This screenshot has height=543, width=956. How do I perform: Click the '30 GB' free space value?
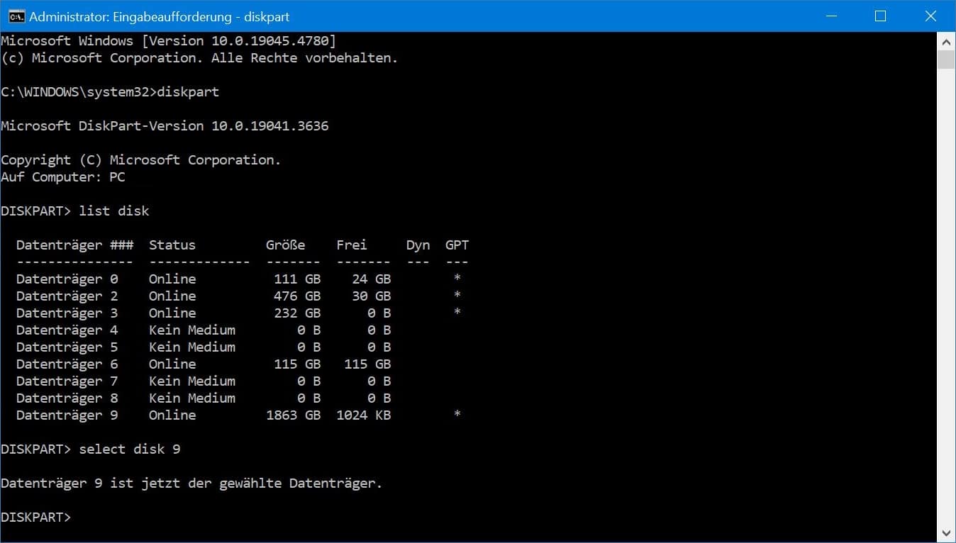pos(372,296)
